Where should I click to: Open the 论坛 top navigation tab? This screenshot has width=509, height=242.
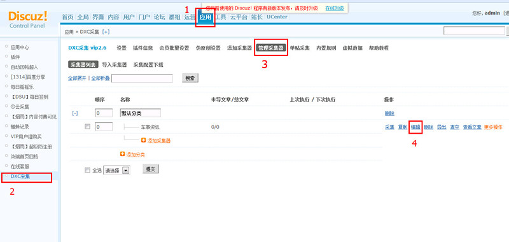pyautogui.click(x=160, y=17)
